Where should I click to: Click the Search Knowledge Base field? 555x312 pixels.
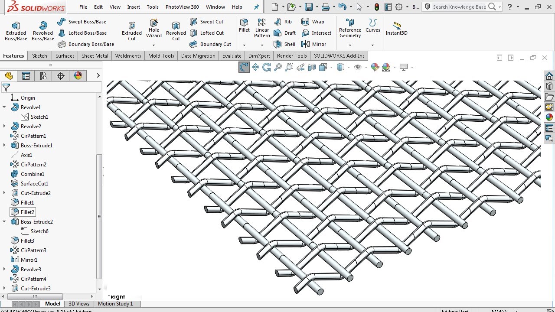click(459, 7)
